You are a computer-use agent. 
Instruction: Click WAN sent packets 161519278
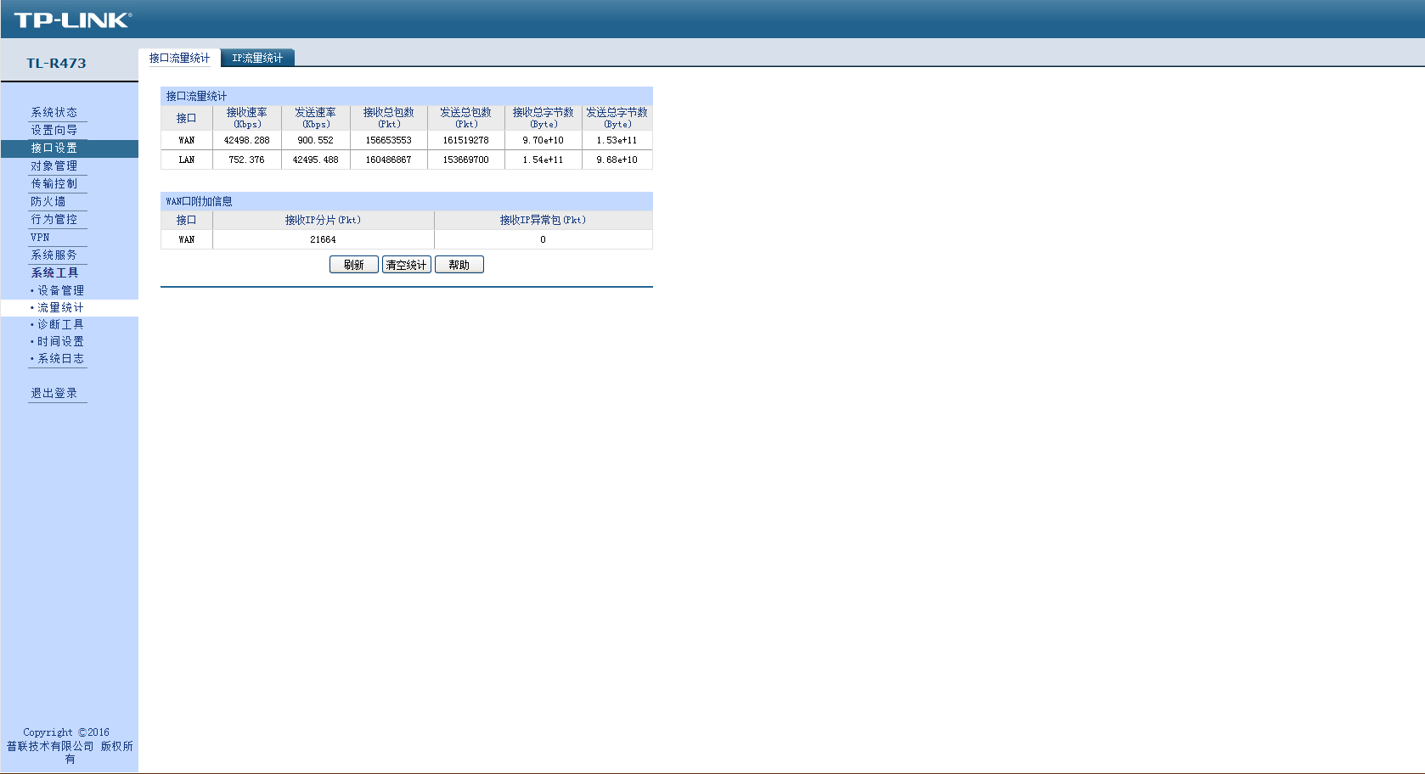pyautogui.click(x=466, y=140)
